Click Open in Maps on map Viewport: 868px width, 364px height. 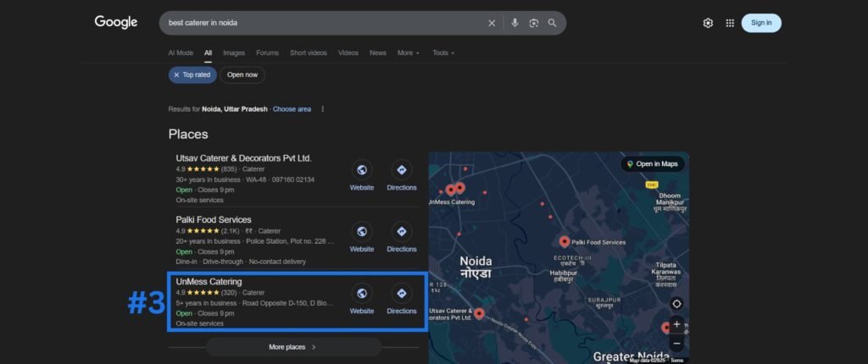[x=652, y=164]
